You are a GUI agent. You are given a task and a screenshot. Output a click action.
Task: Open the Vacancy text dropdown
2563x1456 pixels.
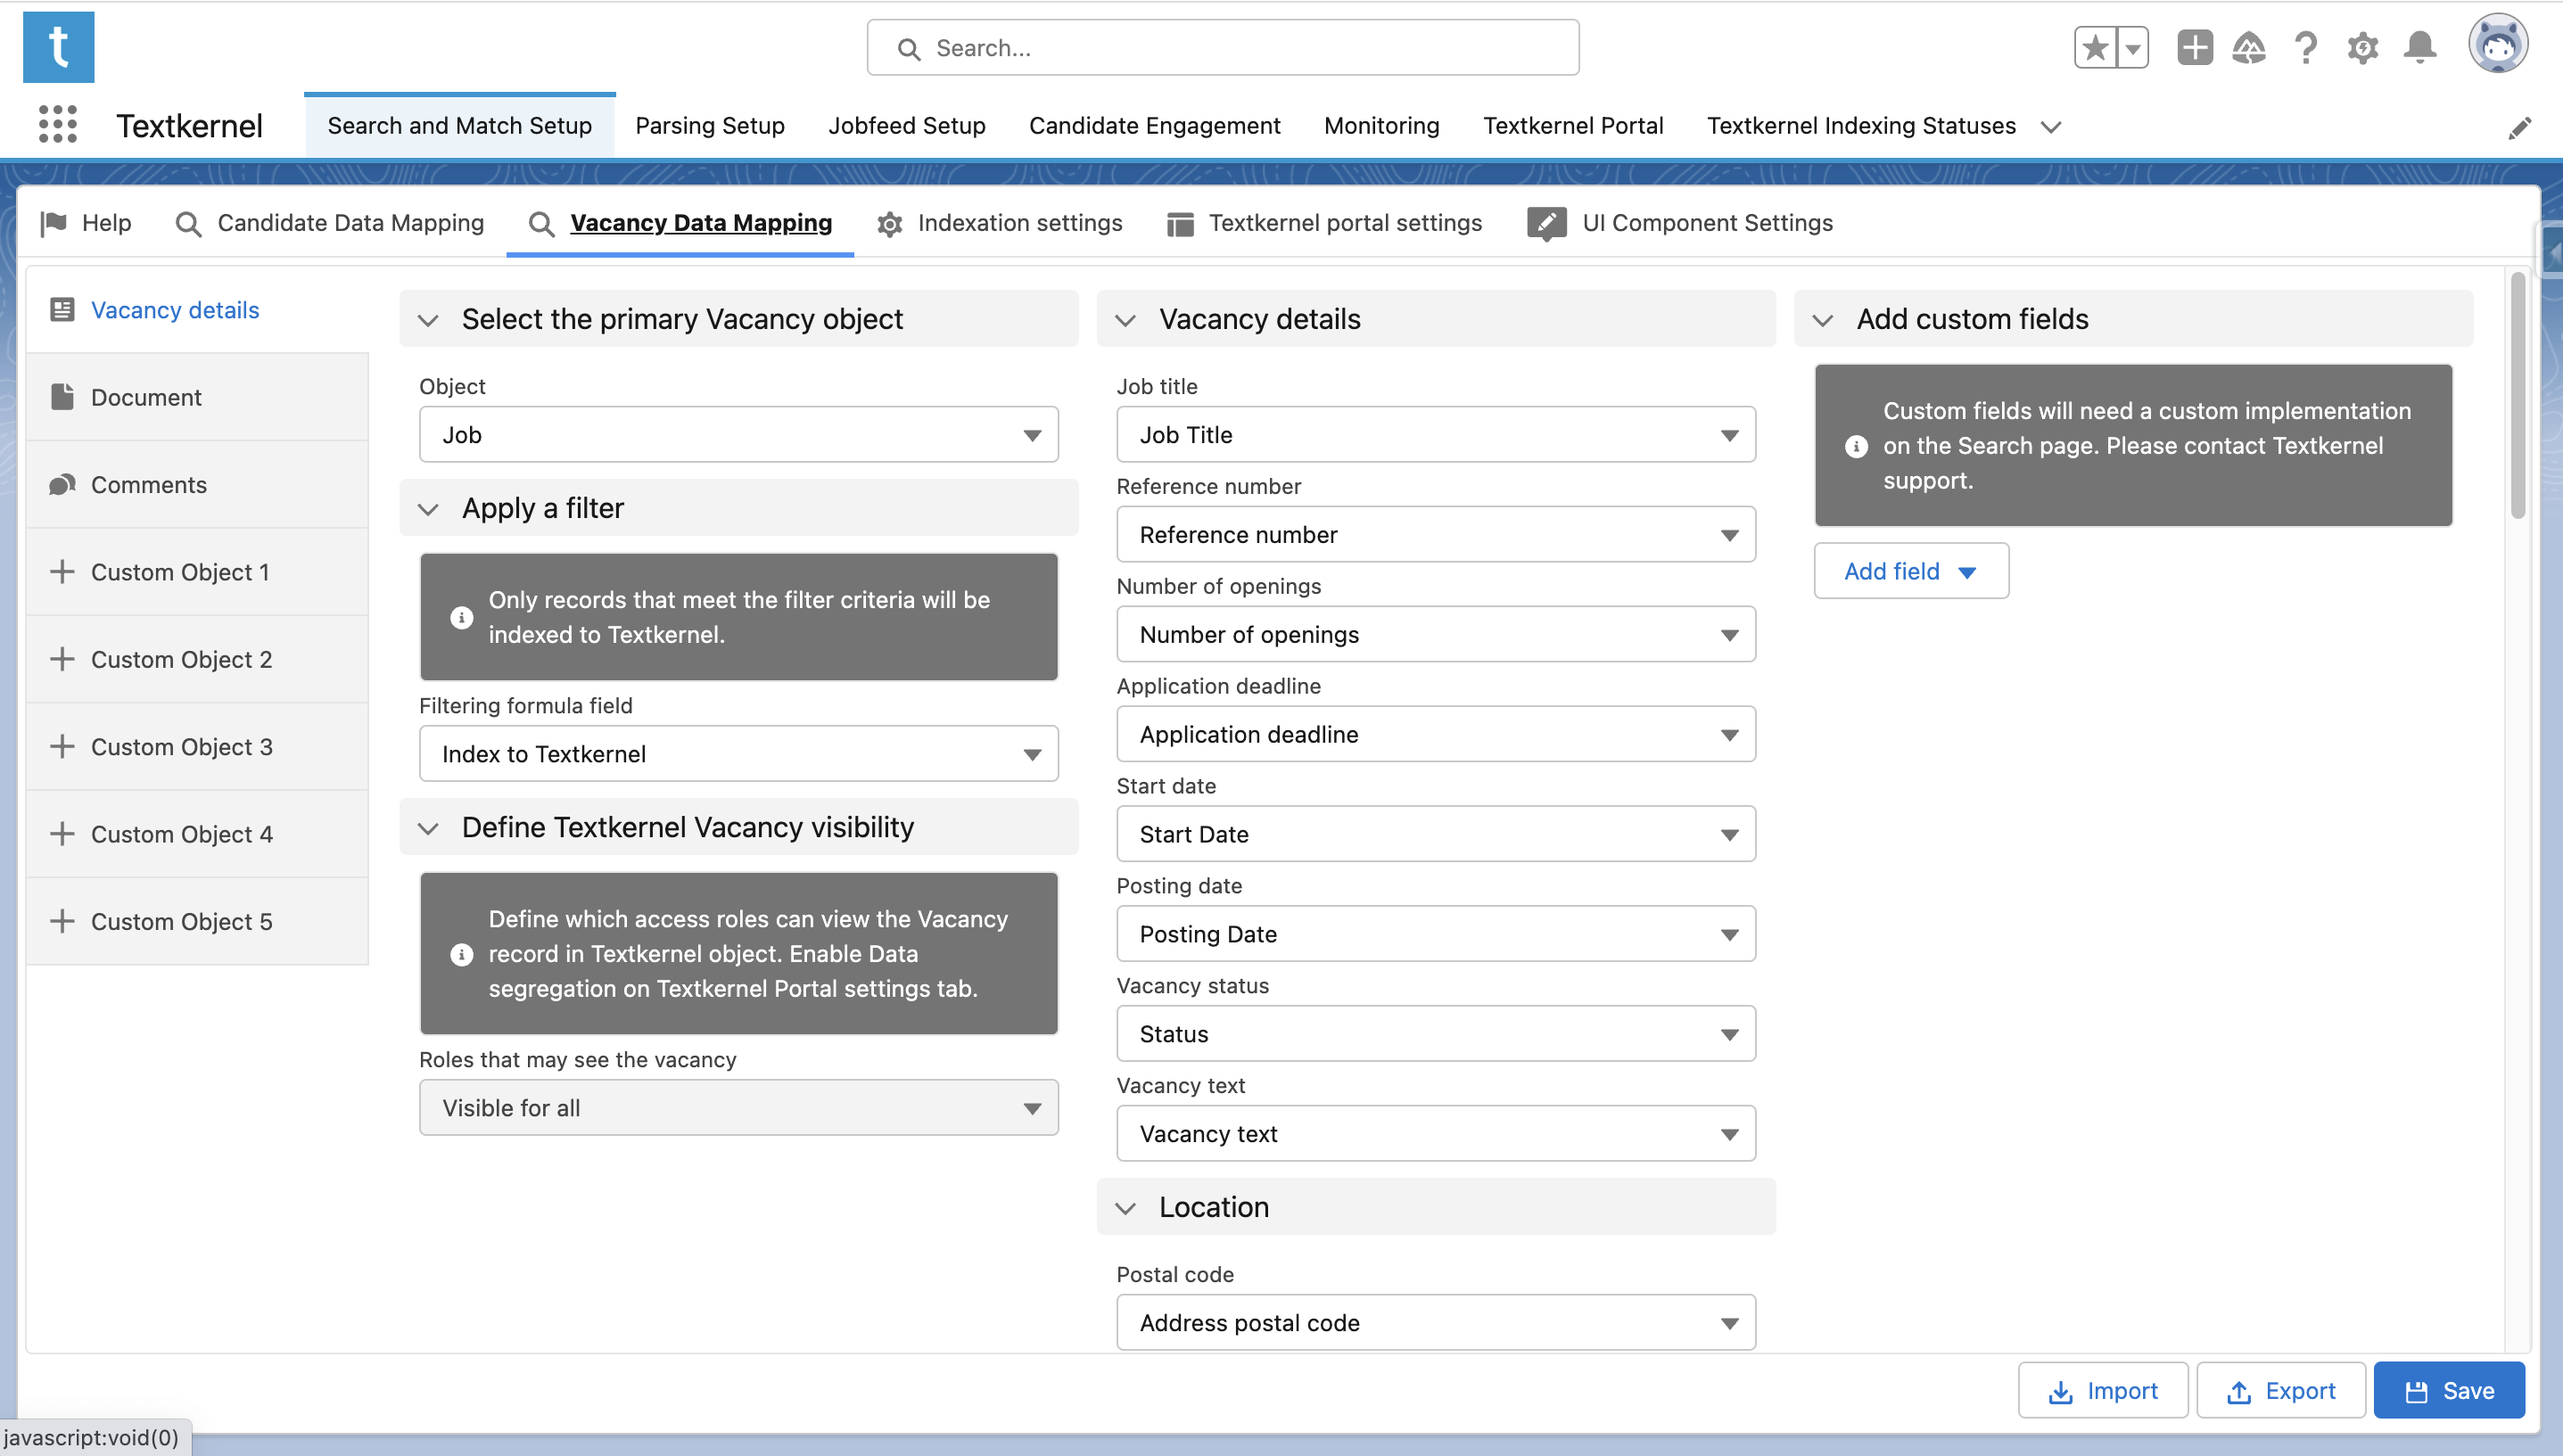click(x=1436, y=1133)
